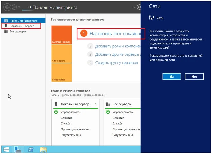
Task: Open Производительность in Локальный сервер tile
Action: [x=75, y=129]
